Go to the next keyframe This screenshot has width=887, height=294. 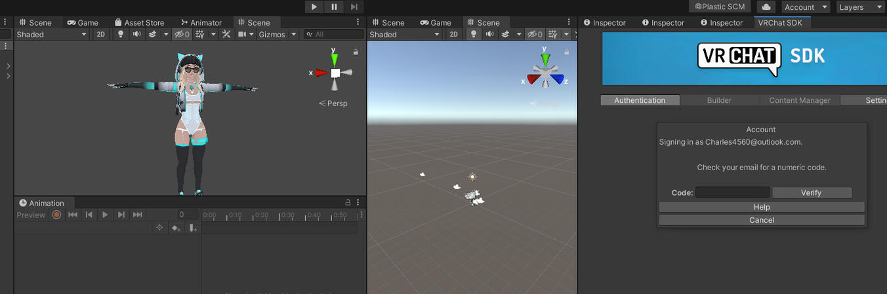tap(121, 215)
